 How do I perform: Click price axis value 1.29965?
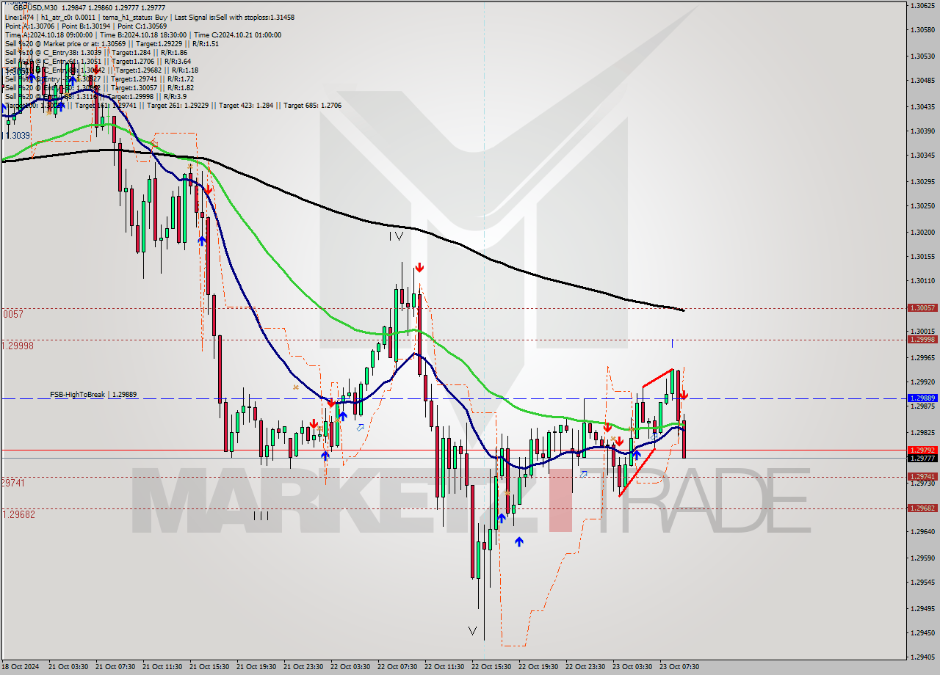click(x=922, y=357)
